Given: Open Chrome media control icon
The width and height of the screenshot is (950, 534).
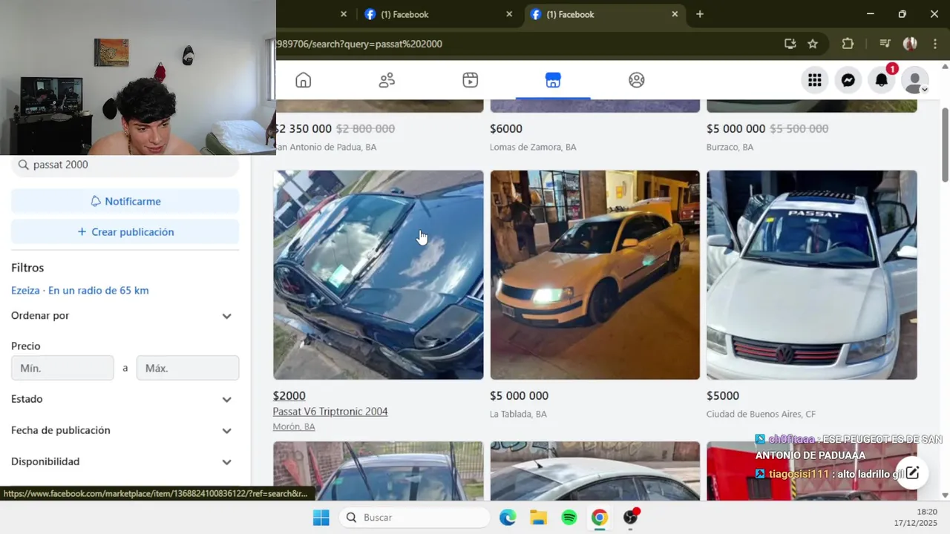Looking at the screenshot, I should point(884,44).
